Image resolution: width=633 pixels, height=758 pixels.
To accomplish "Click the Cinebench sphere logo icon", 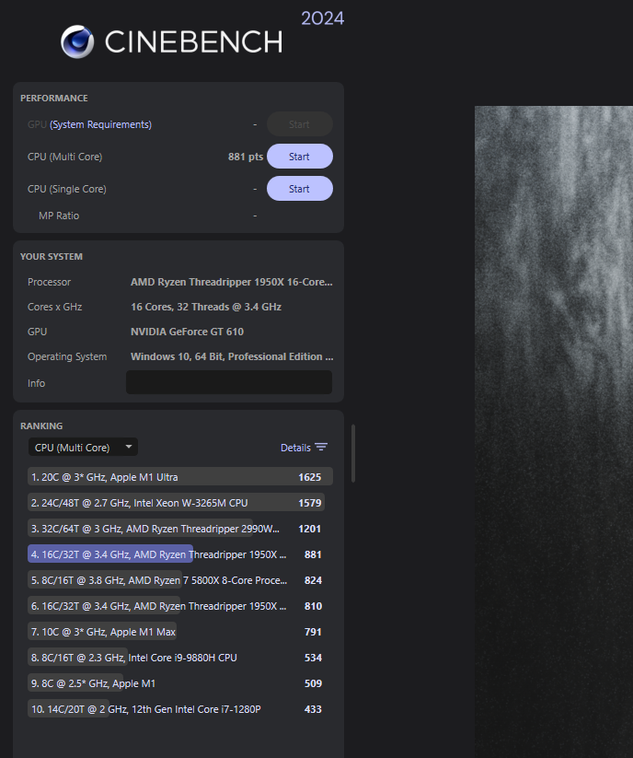I will 77,41.
